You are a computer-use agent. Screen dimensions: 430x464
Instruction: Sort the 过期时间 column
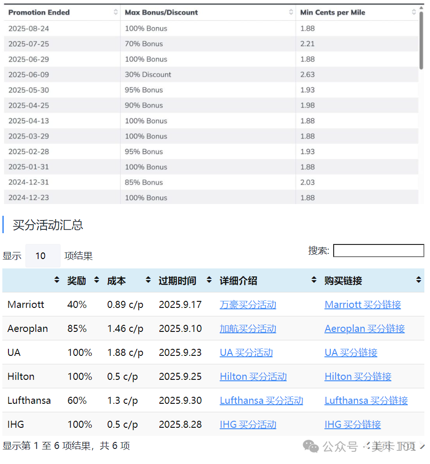[208, 280]
